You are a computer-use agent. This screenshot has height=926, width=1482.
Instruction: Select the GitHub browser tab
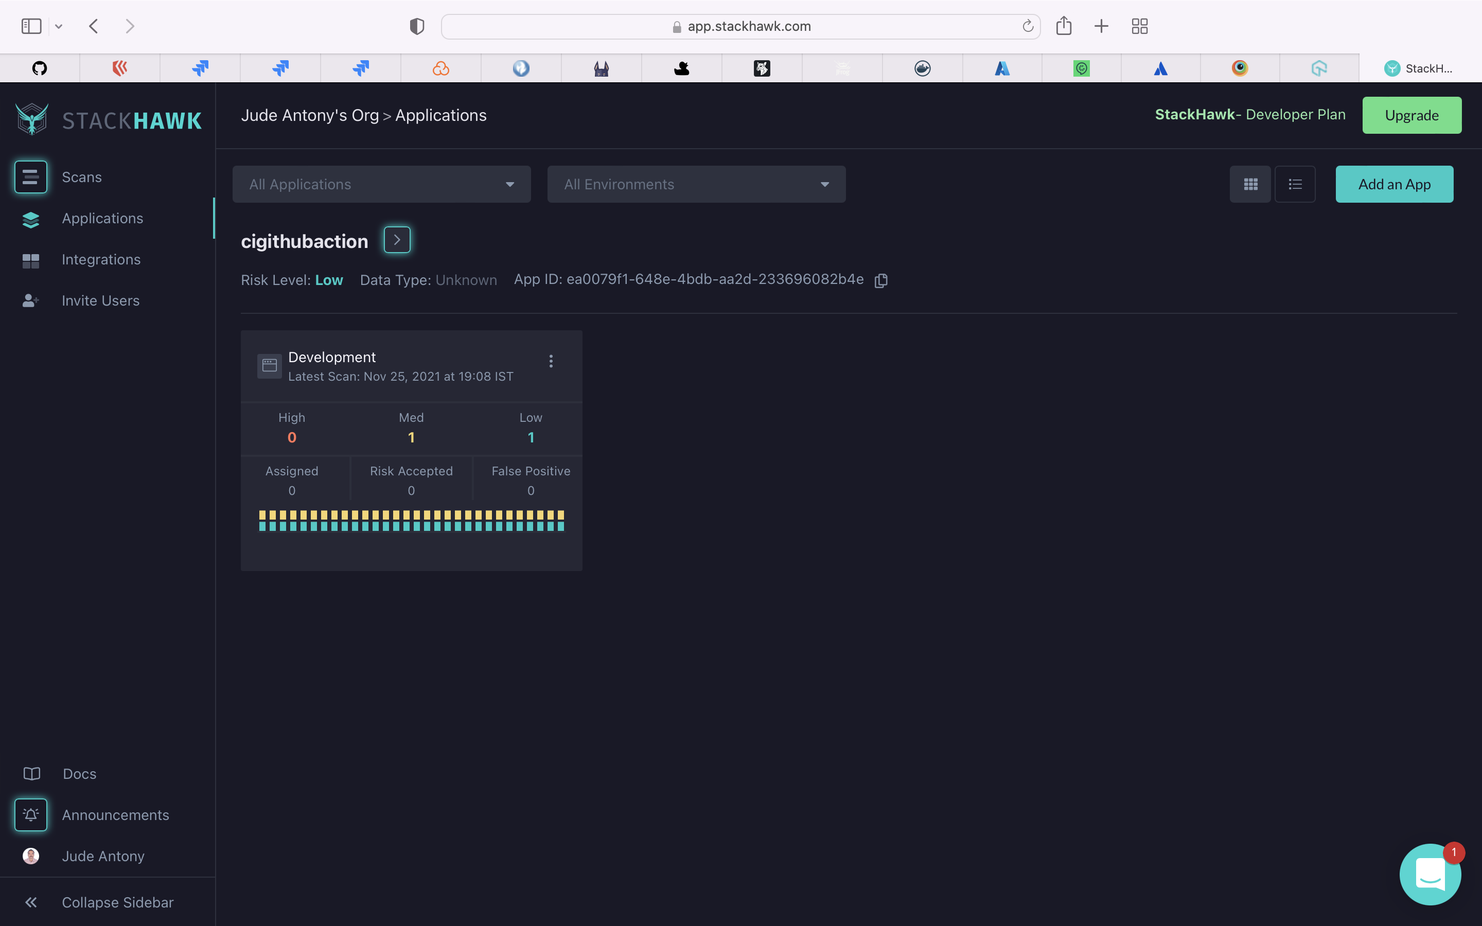[40, 68]
